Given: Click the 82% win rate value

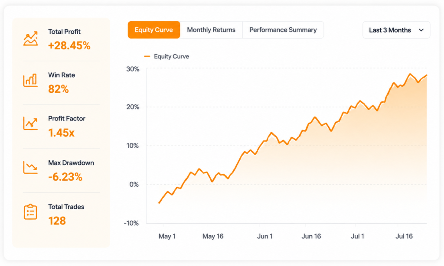Looking at the screenshot, I should coord(59,89).
